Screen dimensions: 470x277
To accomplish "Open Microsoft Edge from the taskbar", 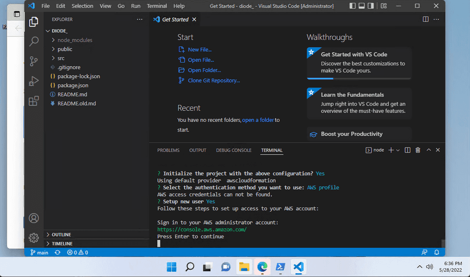I will (262, 267).
